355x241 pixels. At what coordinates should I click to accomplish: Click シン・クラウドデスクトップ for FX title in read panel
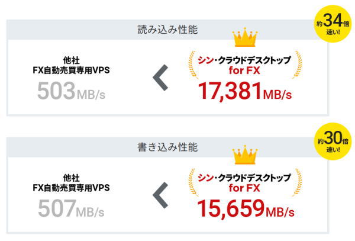[x=244, y=66]
